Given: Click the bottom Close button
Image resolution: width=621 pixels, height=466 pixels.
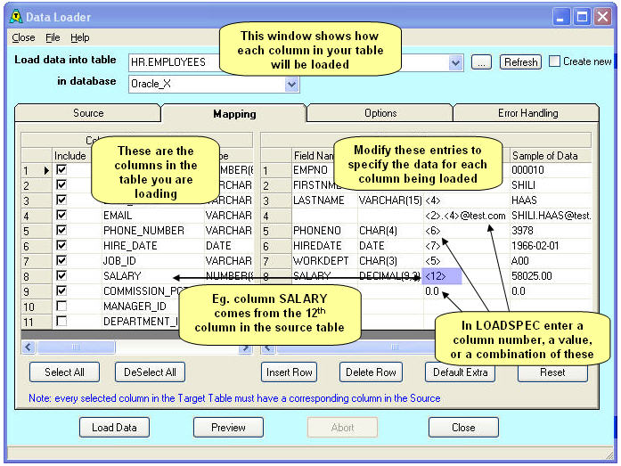Looking at the screenshot, I should (x=463, y=428).
